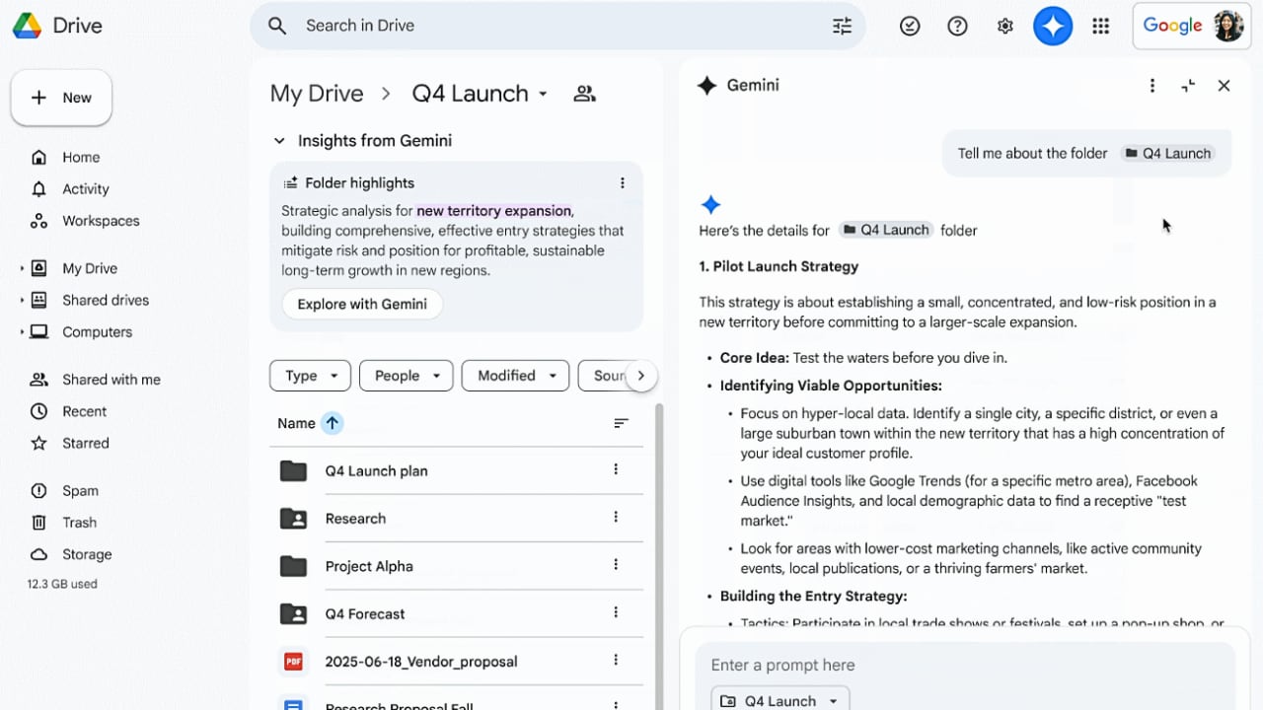
Task: Click the Gemini spark icon in the toolbar
Action: (x=1053, y=26)
